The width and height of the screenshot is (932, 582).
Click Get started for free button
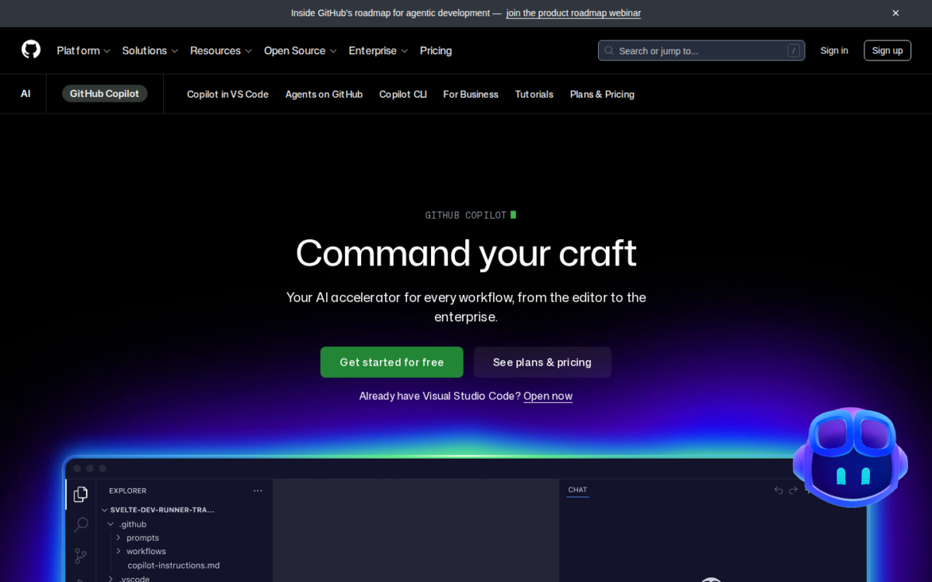391,362
